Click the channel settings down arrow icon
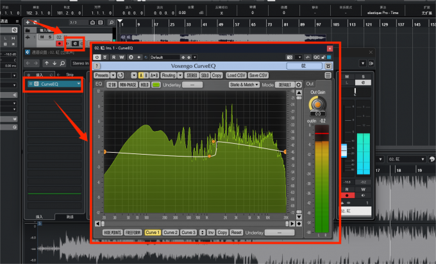This screenshot has width=436, height=264. click(x=55, y=63)
